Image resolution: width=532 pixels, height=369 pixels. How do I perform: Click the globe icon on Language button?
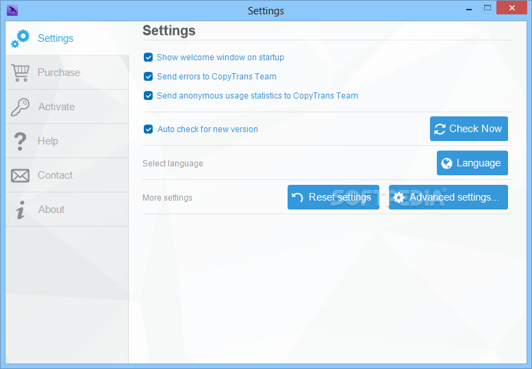446,163
